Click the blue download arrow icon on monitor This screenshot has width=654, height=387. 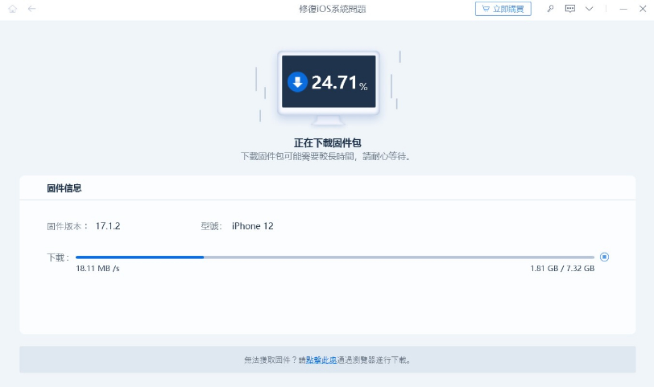297,82
